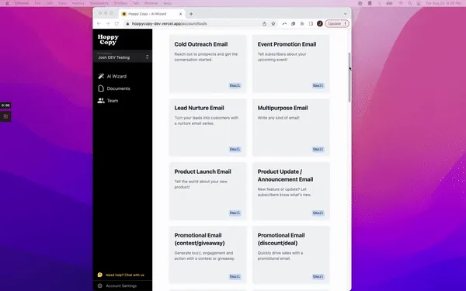Open the Cold Outreach Email card
This screenshot has height=291, width=466.
click(207, 64)
